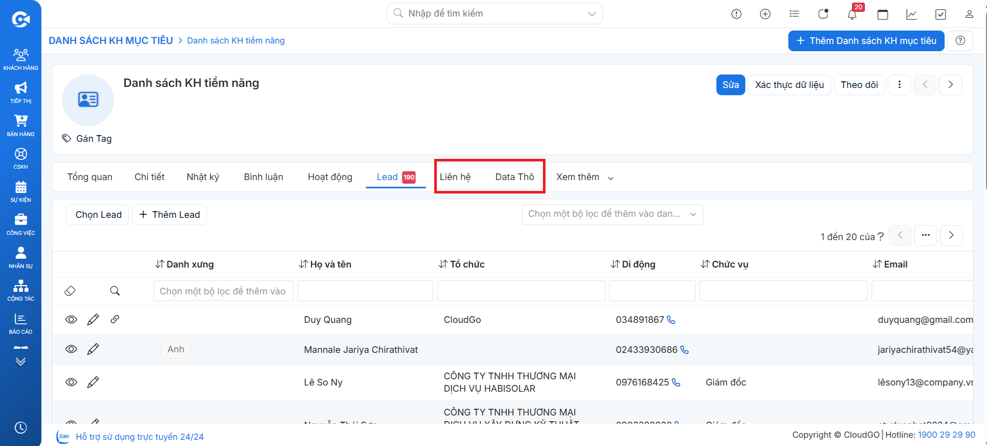
Task: Open the Danh xưng filter dropdown
Action: [x=223, y=291]
